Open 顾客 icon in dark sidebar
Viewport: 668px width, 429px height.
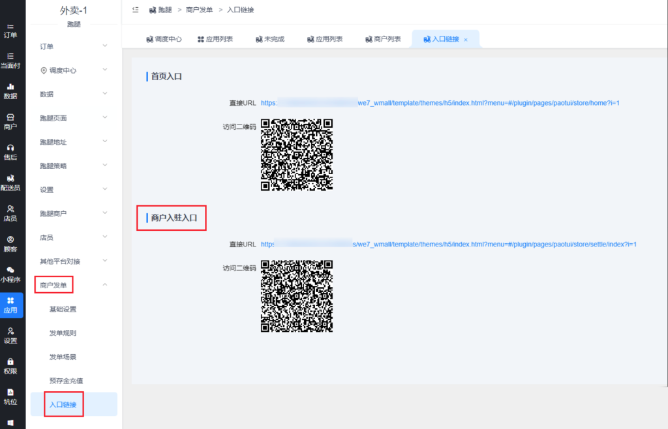[x=10, y=244]
